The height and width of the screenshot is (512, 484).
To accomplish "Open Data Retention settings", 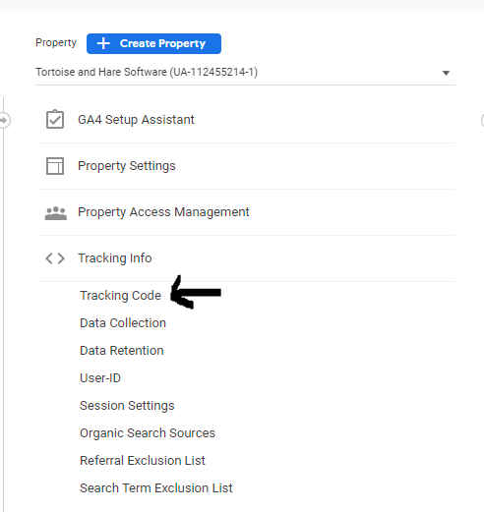I will pos(122,351).
